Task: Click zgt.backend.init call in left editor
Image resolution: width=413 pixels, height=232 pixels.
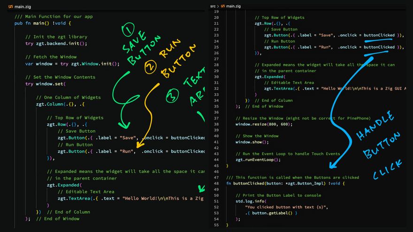Action: click(x=60, y=43)
